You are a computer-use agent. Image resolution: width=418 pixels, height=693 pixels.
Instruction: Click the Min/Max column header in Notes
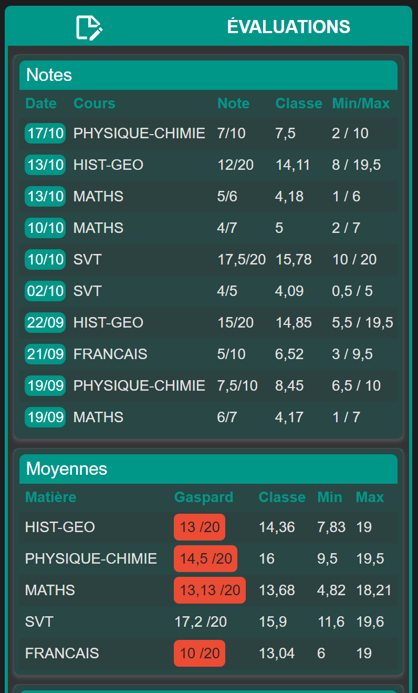click(361, 103)
